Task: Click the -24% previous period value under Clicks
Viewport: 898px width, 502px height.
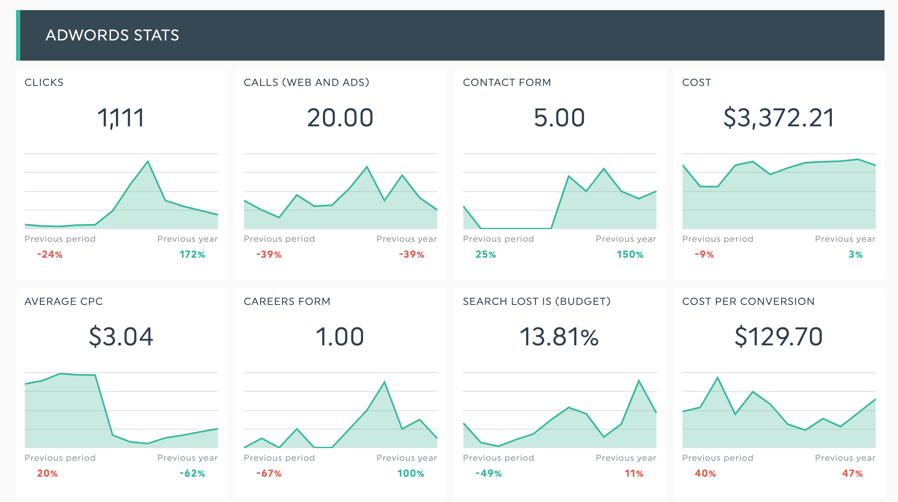Action: coord(50,254)
